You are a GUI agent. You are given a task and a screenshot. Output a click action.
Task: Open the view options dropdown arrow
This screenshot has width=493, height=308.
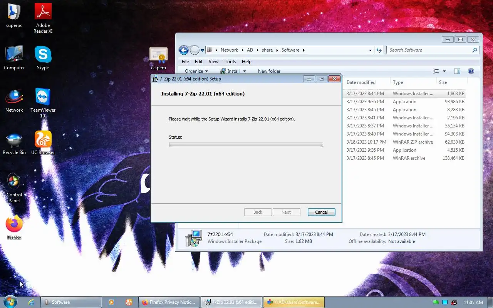coord(444,71)
